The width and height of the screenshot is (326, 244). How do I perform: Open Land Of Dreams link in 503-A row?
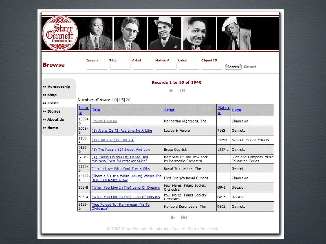tap(126, 197)
